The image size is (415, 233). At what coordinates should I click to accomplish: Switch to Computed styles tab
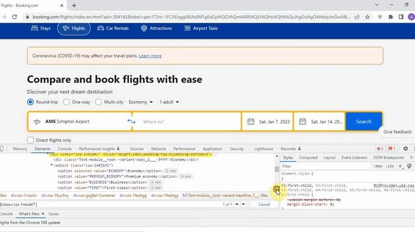308,157
